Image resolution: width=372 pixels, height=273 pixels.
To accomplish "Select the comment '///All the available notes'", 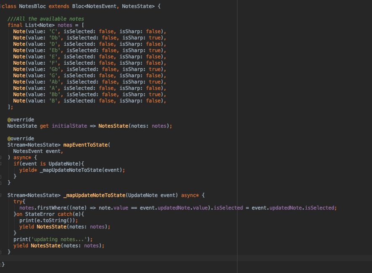I will coord(45,19).
